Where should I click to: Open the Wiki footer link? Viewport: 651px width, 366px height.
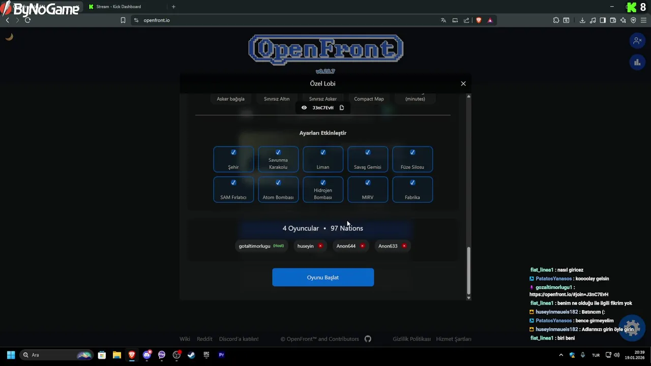pyautogui.click(x=185, y=339)
